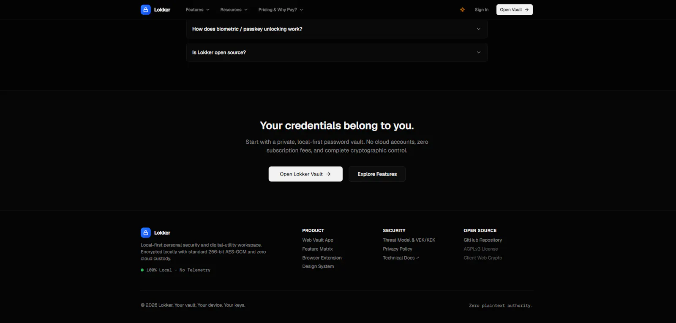Click the Lokker lock logo in navbar
This screenshot has height=323, width=676.
coord(146,10)
